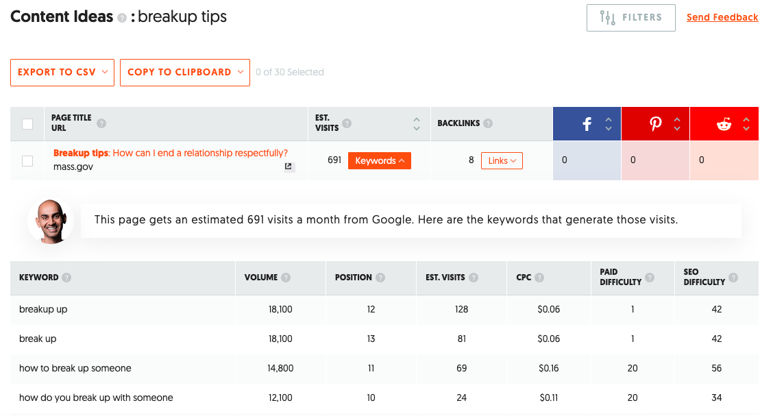760x416 pixels.
Task: Click Neil Patel avatar thumbnail
Action: (51, 221)
